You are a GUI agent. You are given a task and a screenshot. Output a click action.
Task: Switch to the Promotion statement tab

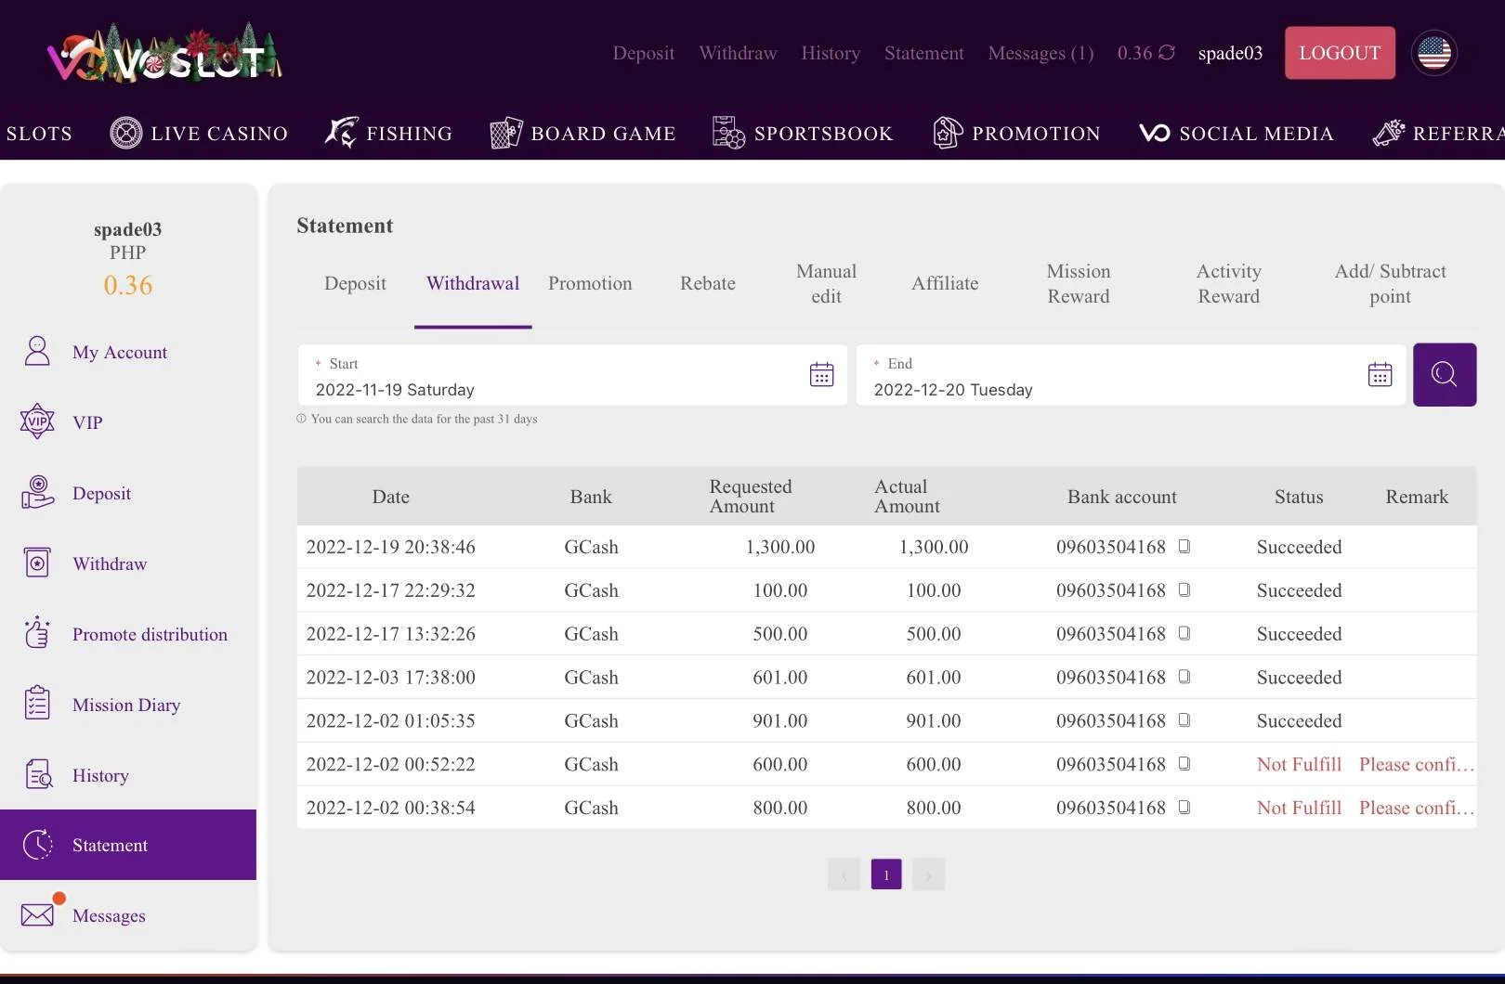click(x=590, y=284)
